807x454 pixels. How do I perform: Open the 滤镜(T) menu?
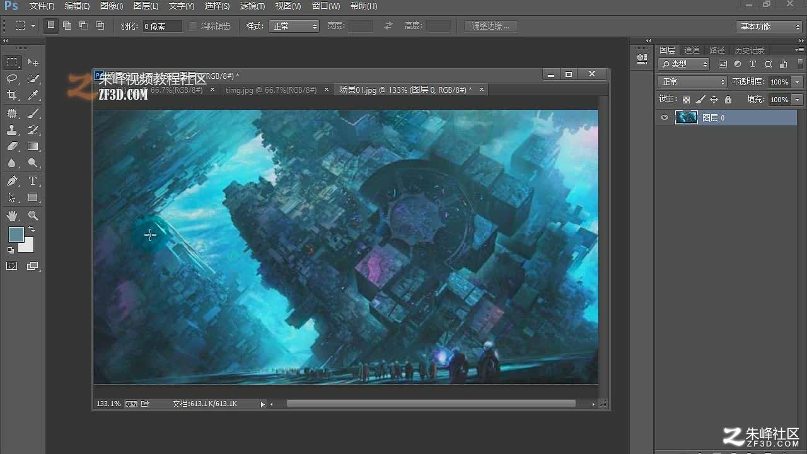tap(252, 6)
